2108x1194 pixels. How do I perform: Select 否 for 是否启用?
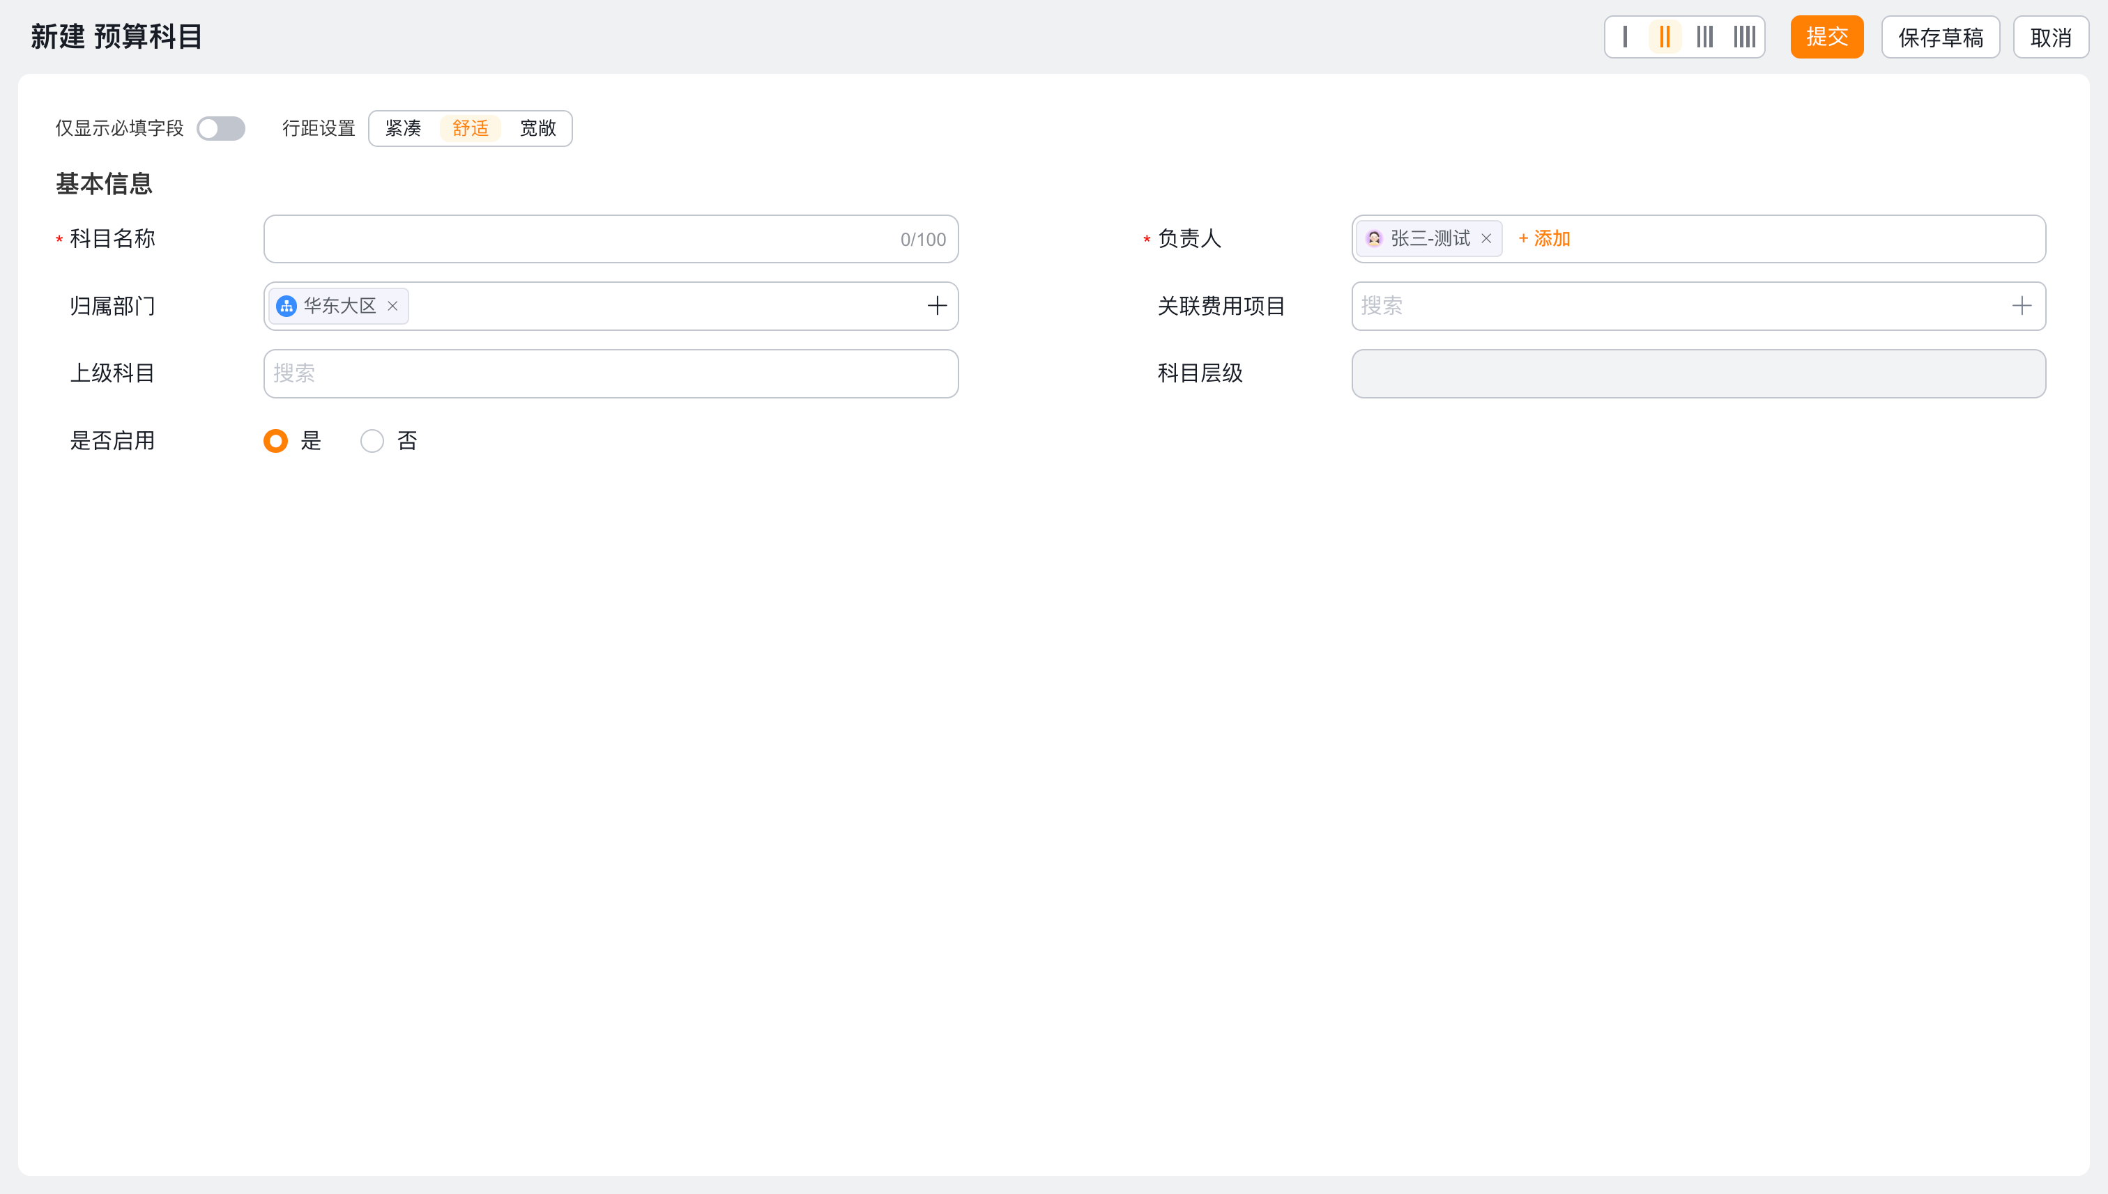tap(372, 441)
